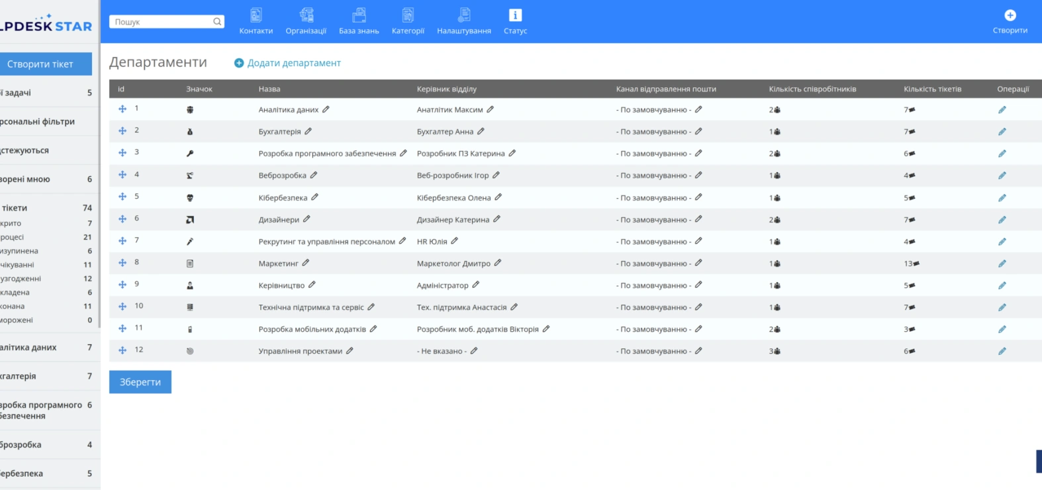The image size is (1042, 490).
Task: Edit mail channel of Дизайнери row
Action: [698, 219]
